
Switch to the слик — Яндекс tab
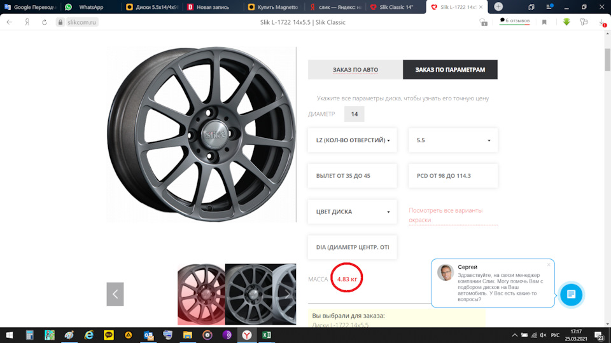point(335,7)
